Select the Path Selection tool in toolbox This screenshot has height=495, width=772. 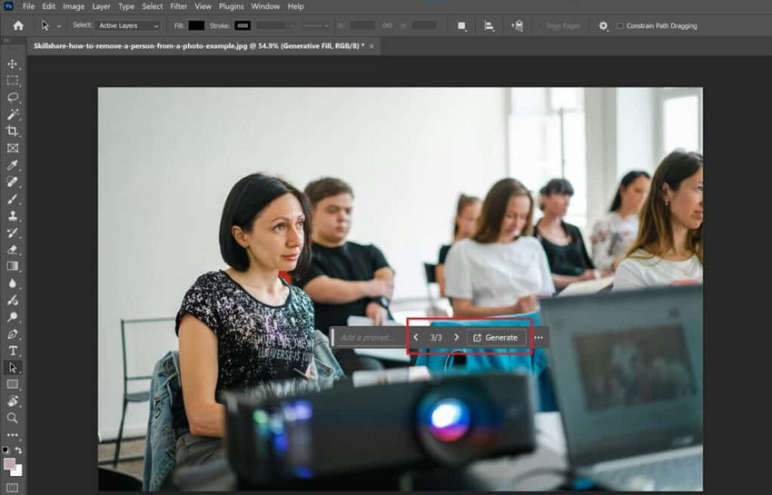13,368
